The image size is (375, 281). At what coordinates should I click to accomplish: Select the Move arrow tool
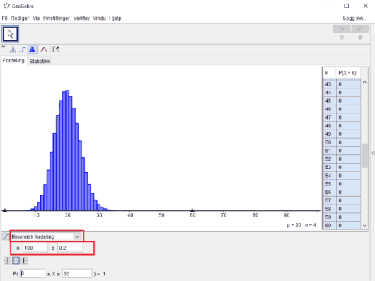click(x=11, y=34)
